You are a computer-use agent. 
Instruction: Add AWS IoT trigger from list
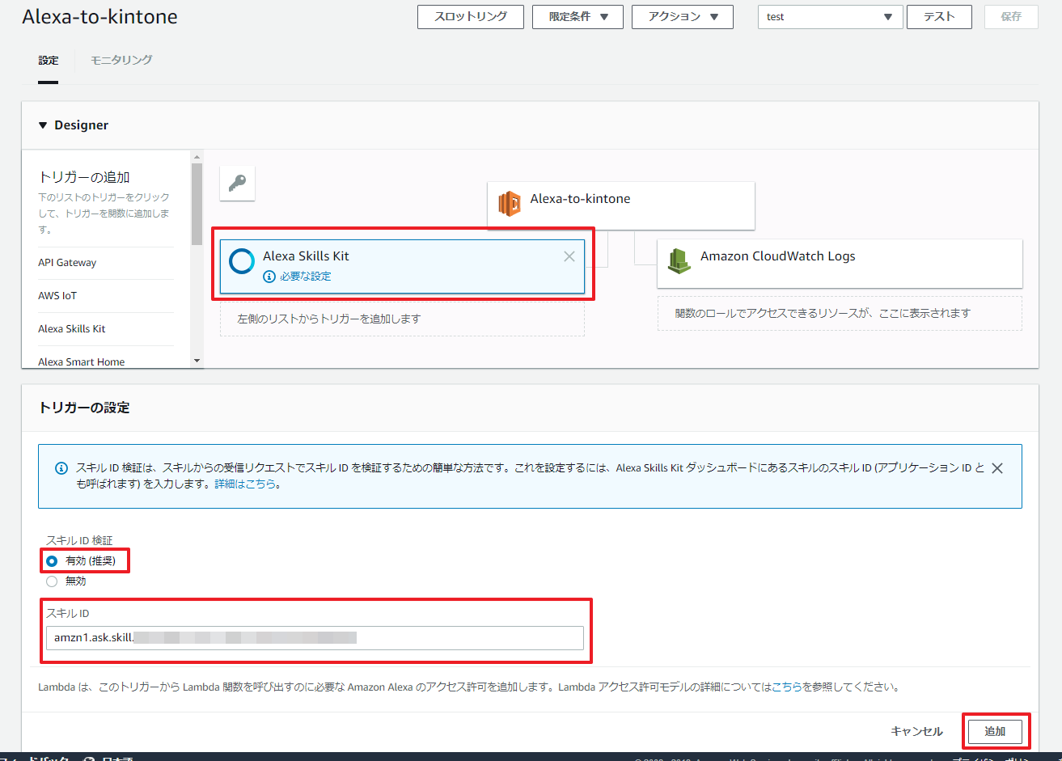57,296
